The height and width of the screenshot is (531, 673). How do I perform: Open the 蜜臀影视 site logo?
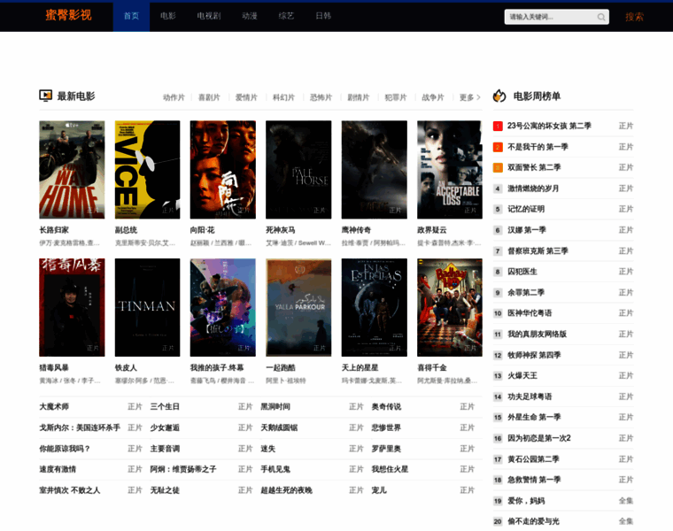69,15
